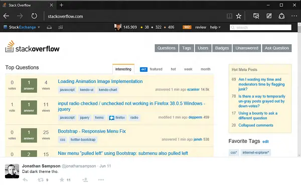
Task: Open the Questions navigation button
Action: pyautogui.click(x=167, y=48)
